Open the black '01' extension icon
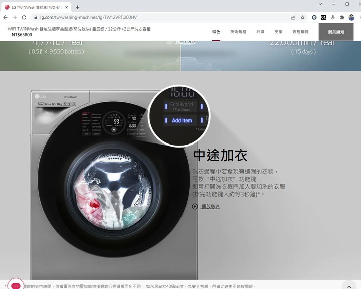 click(x=323, y=17)
